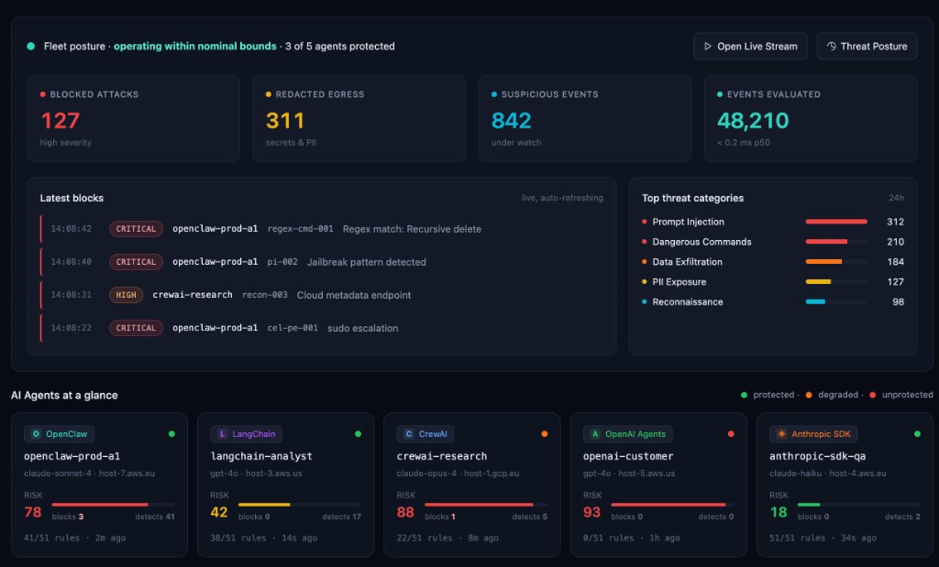Click the anthropic-sdk-qa agent name
Screen dimensions: 939x567
[817, 456]
